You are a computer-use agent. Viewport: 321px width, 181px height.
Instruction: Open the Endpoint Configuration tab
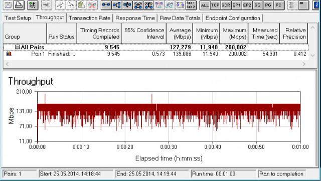pos(233,18)
